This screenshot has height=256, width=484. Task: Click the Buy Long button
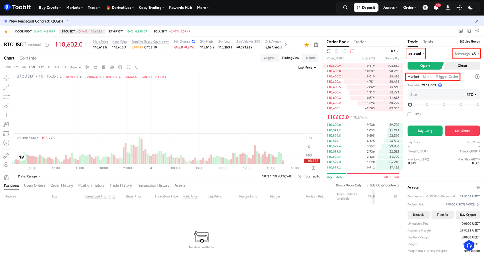click(x=425, y=131)
